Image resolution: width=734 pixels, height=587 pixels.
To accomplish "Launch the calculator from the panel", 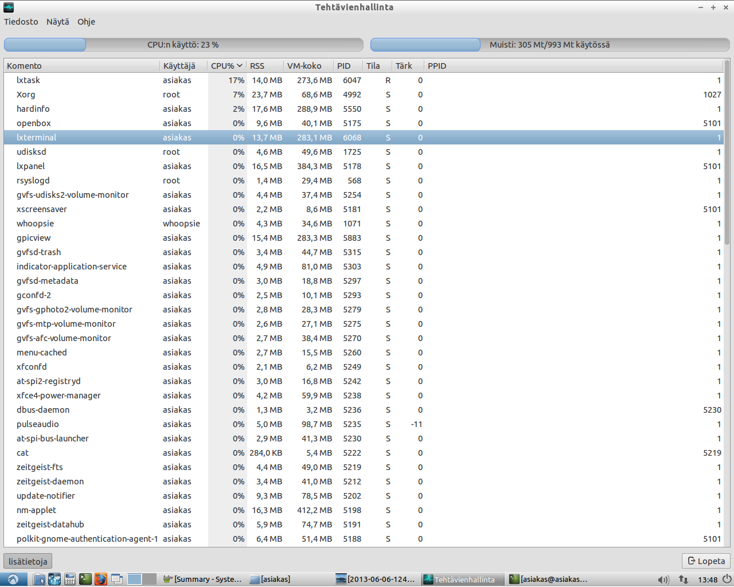I will click(70, 579).
